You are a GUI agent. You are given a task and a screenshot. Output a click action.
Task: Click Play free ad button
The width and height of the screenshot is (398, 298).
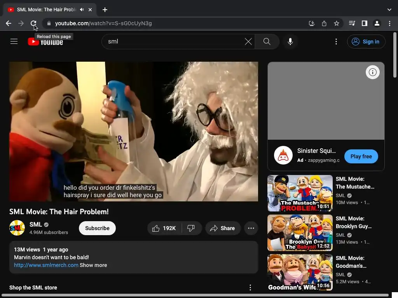coord(361,156)
